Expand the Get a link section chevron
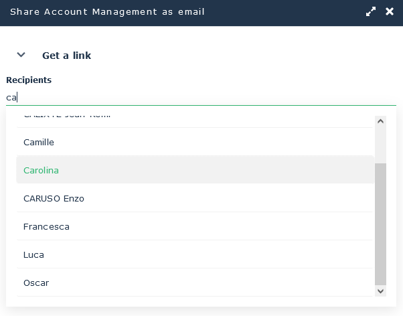This screenshot has width=403, height=316. pos(21,55)
